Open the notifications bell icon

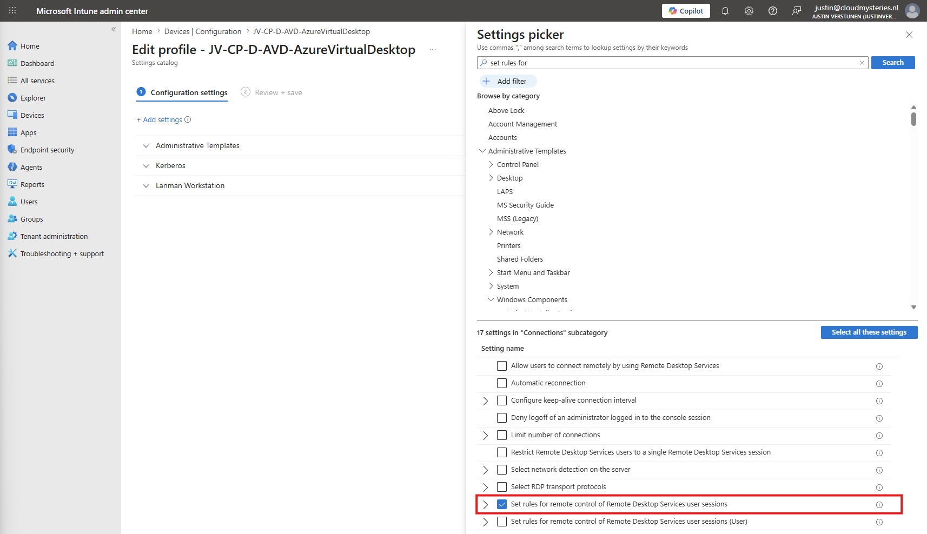(725, 11)
